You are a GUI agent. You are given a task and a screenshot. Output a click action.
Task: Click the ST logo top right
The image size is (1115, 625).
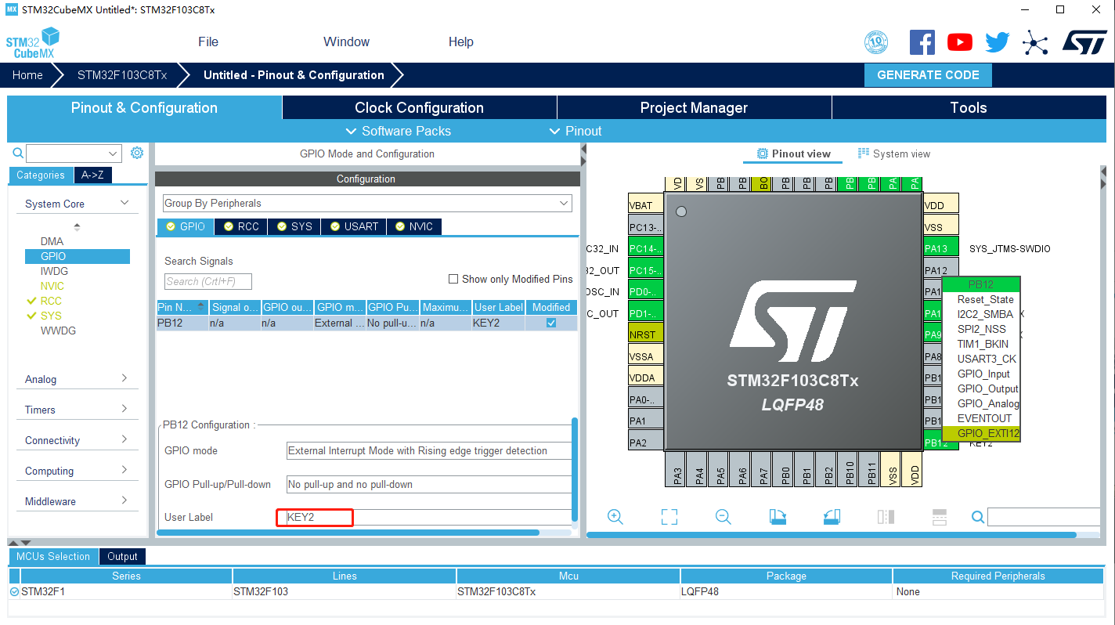pyautogui.click(x=1084, y=42)
